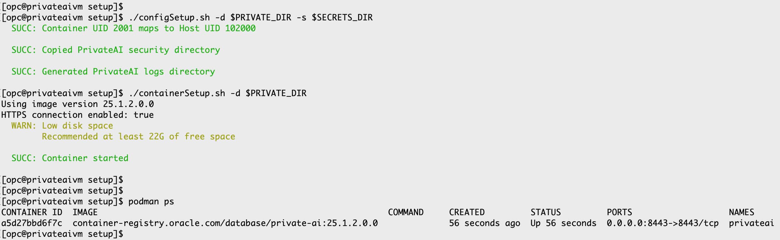Click the ./containerSetup.sh command text
780x240 pixels.
pyautogui.click(x=177, y=93)
